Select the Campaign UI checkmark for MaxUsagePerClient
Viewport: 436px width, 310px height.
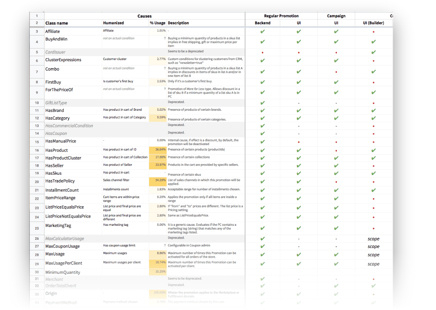coord(336,264)
